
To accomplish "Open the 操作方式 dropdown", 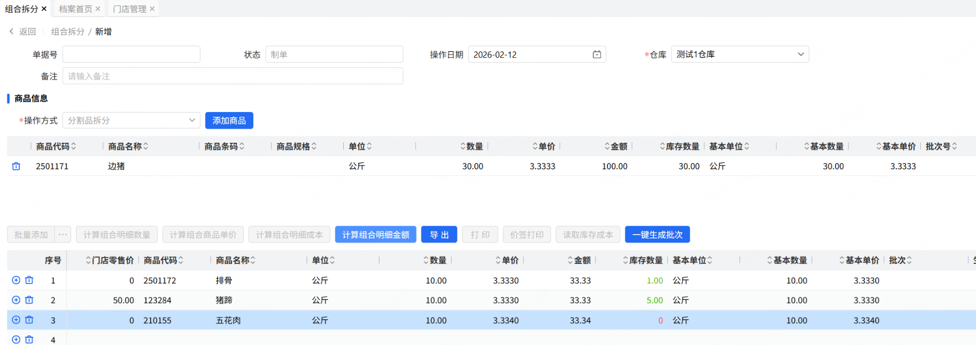I will 191,120.
